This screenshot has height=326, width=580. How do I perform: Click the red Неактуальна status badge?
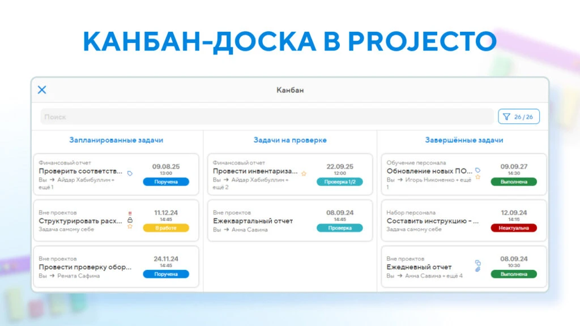[x=514, y=228]
